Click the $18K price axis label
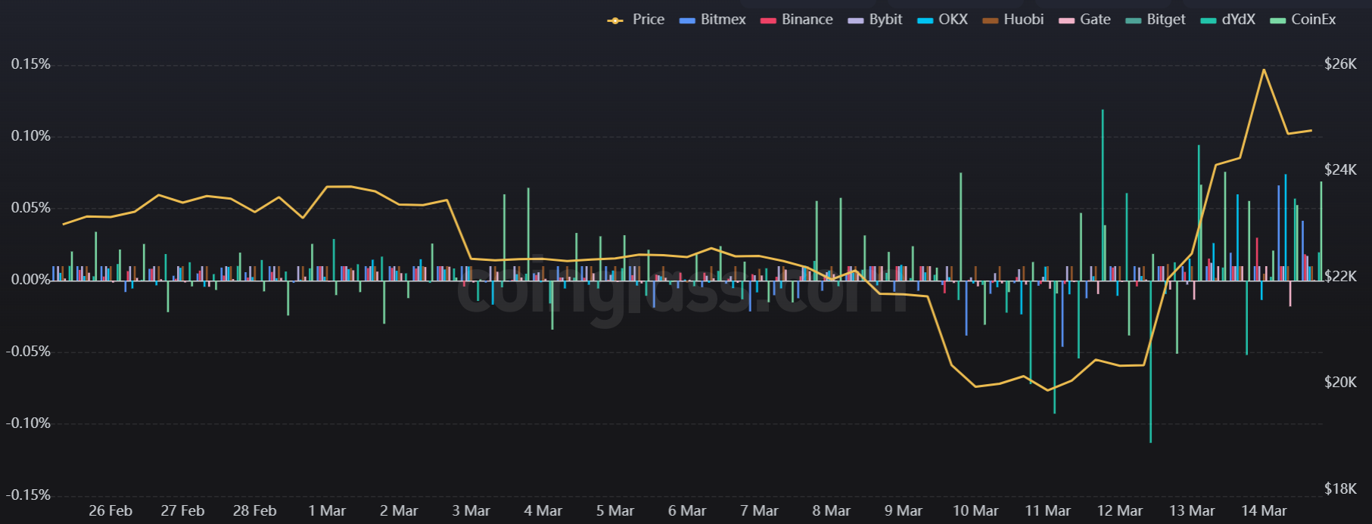This screenshot has width=1372, height=524. [1340, 489]
